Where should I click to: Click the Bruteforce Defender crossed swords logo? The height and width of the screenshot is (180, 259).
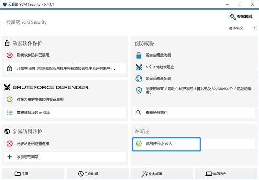click(x=7, y=87)
